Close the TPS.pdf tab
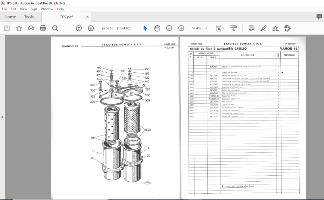The height and width of the screenshot is (200, 324). pos(87,17)
